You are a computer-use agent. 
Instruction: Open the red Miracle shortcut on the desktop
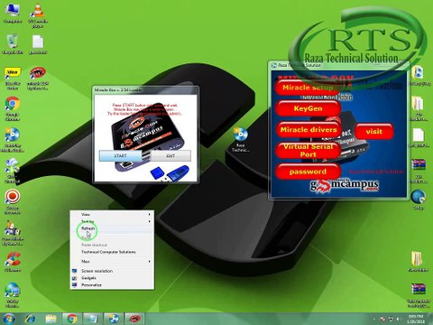coord(38,79)
